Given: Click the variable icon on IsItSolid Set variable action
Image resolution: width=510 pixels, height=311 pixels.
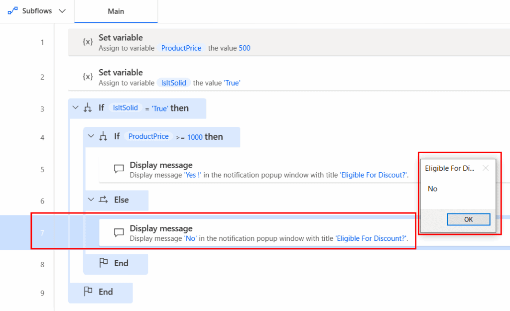Looking at the screenshot, I should 88,77.
